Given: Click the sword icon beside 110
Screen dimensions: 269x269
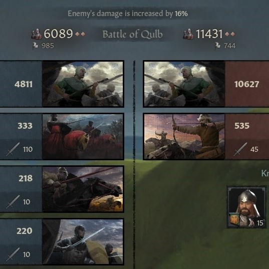Looking at the screenshot, I should click(x=13, y=149).
